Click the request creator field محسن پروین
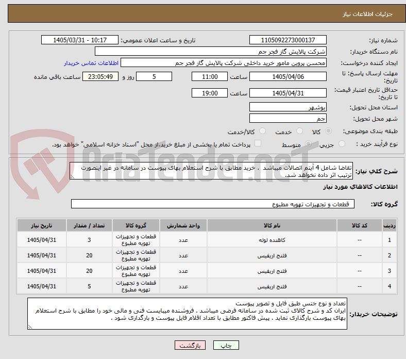The height and width of the screenshot is (359, 406). 224,63
